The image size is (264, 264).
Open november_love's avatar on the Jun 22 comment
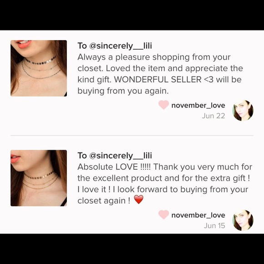point(243,111)
